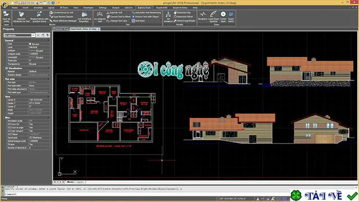Select the Move/Copy/Rotate tool
The height and width of the screenshot is (202, 359).
[x=185, y=21]
